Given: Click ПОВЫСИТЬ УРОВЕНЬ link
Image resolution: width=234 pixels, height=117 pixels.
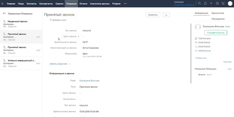Looking at the screenshot, I should (x=184, y=5).
